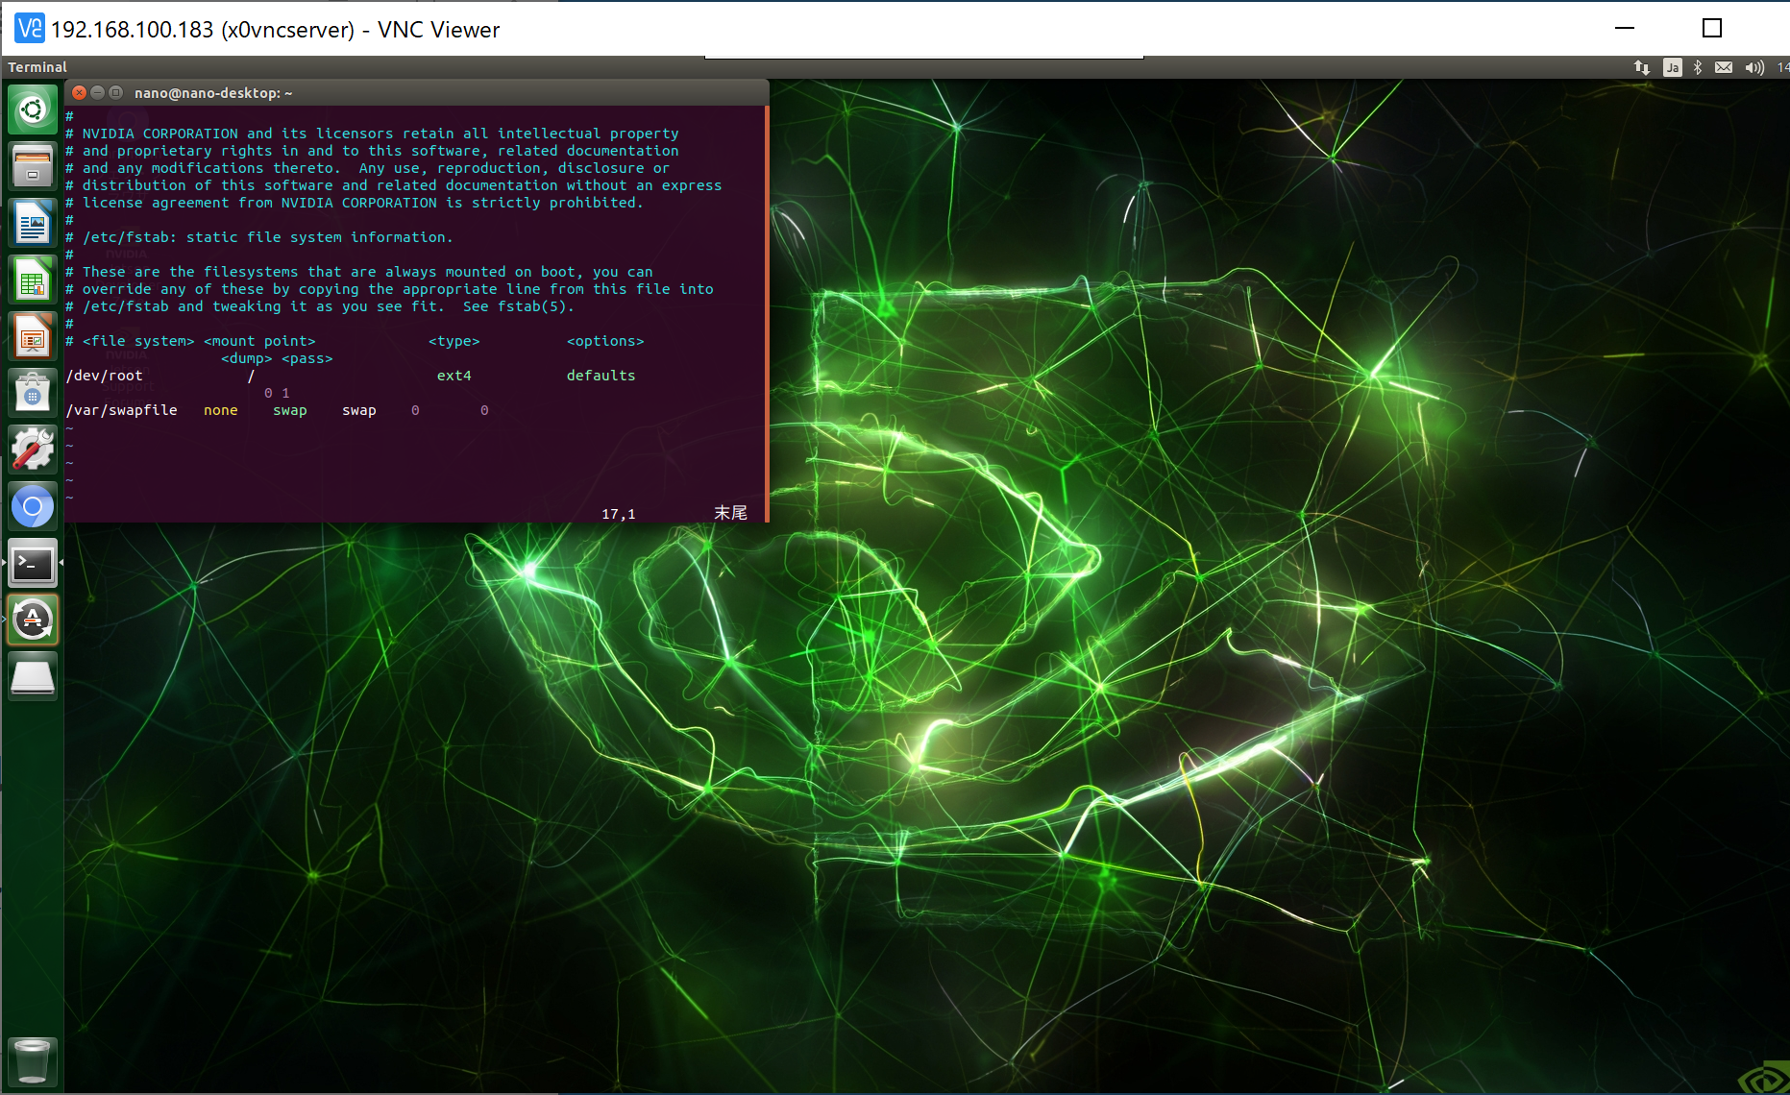The image size is (1790, 1095).
Task: Click the '<options>' header text
Action: coord(605,341)
